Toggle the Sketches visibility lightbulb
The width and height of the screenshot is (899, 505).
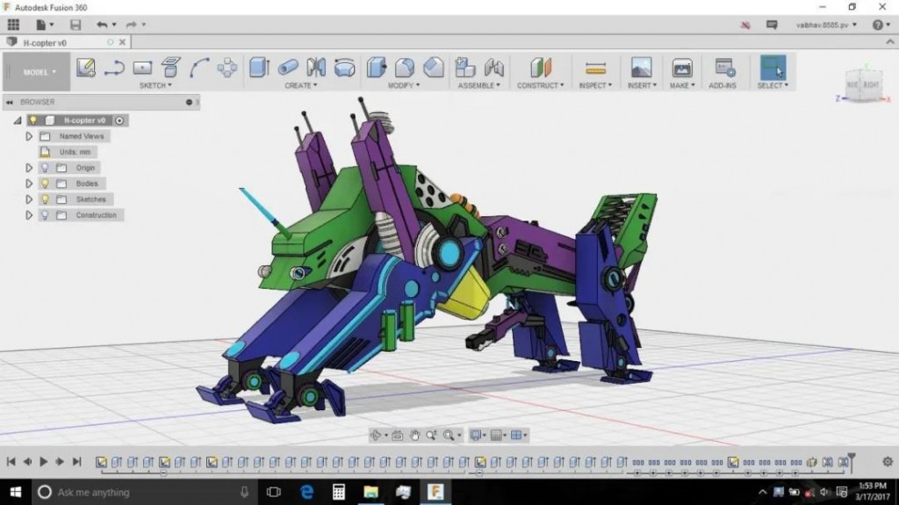click(45, 199)
